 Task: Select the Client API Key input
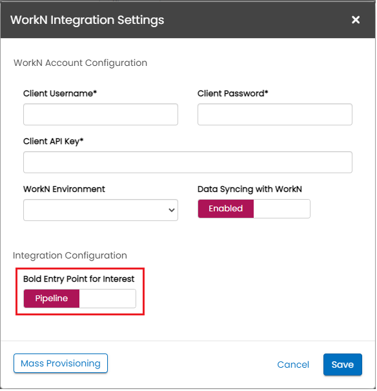[x=188, y=162]
